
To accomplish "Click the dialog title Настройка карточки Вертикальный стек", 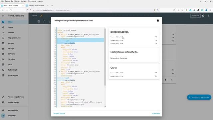I will pos(74,21).
